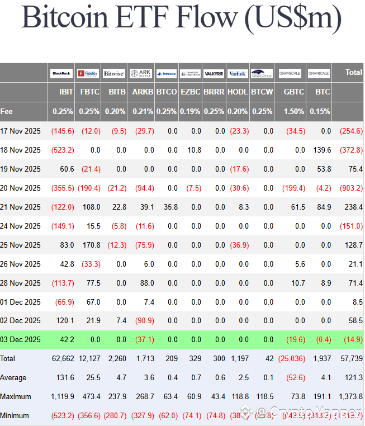Click the 17 Nov 2025 date
Viewport: 365px width, 426px height.
click(20, 131)
